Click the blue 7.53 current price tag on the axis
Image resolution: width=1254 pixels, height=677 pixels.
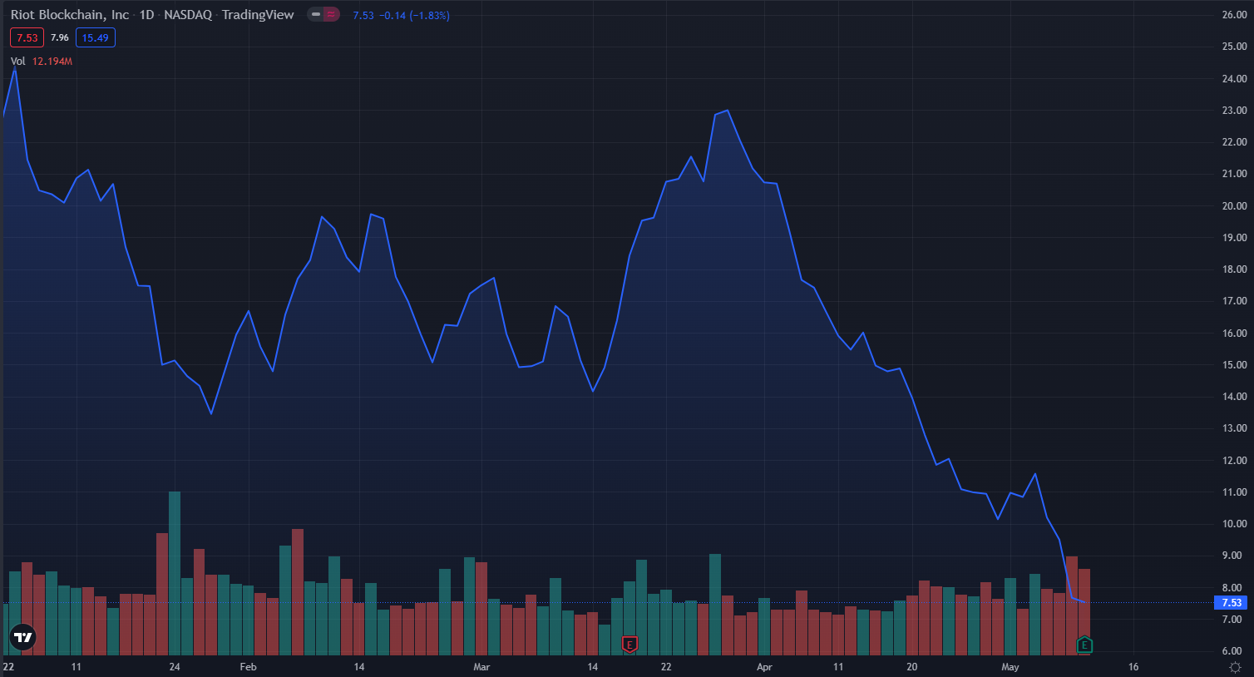(1232, 603)
